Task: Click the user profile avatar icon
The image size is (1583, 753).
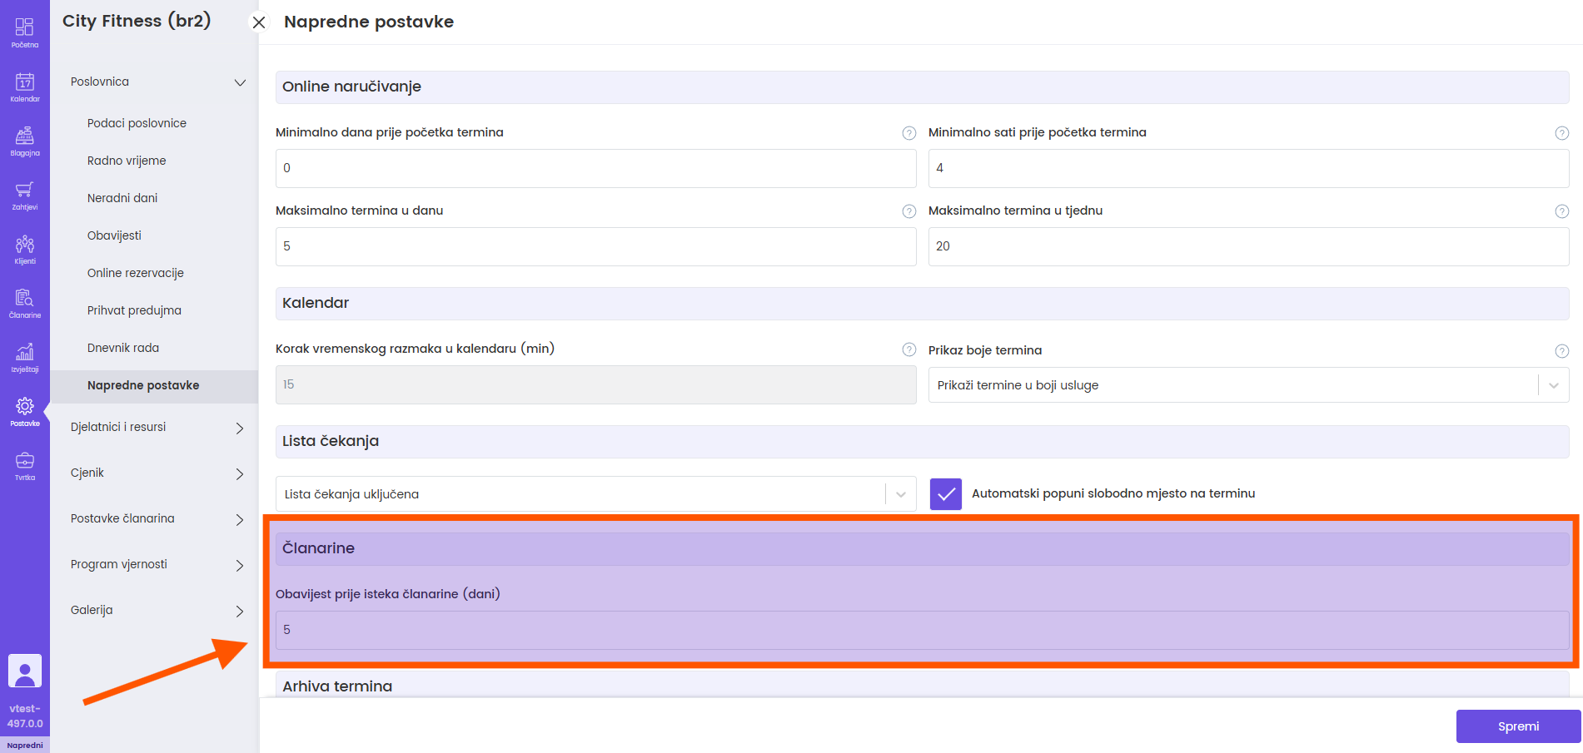Action: pos(25,671)
